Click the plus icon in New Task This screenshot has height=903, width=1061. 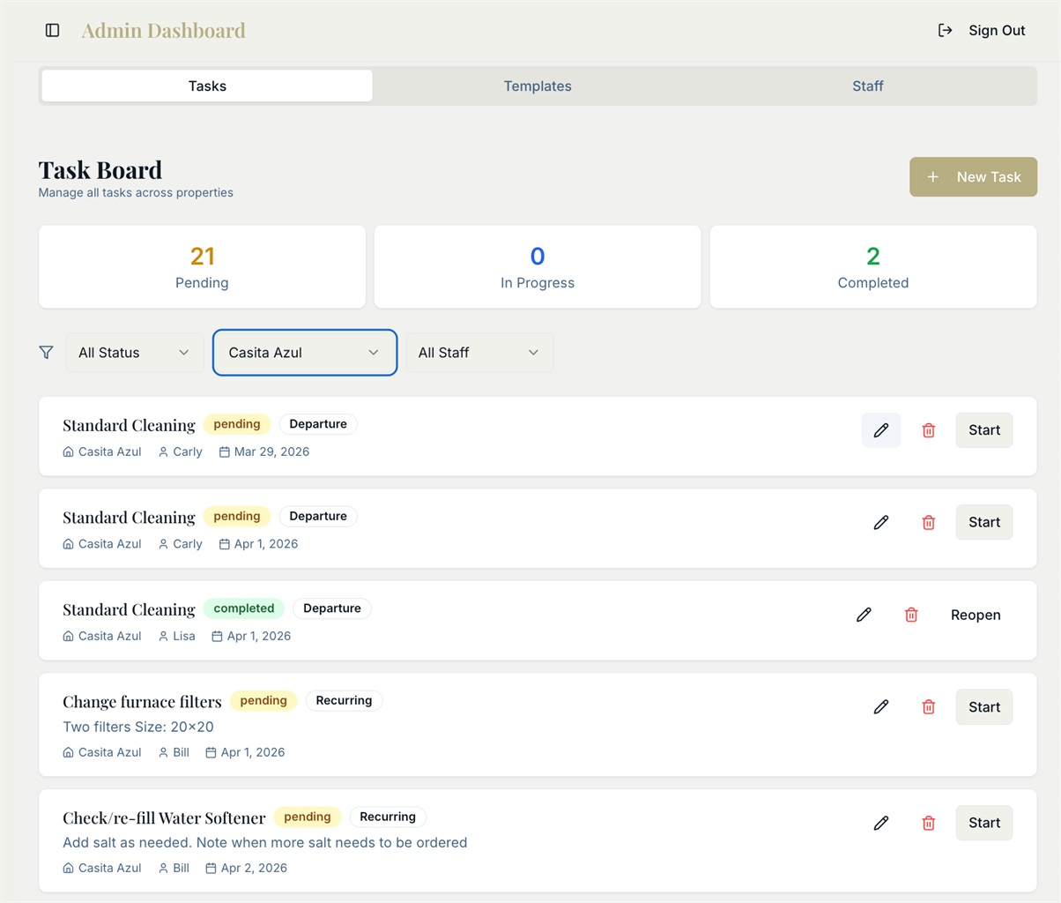[x=933, y=176]
